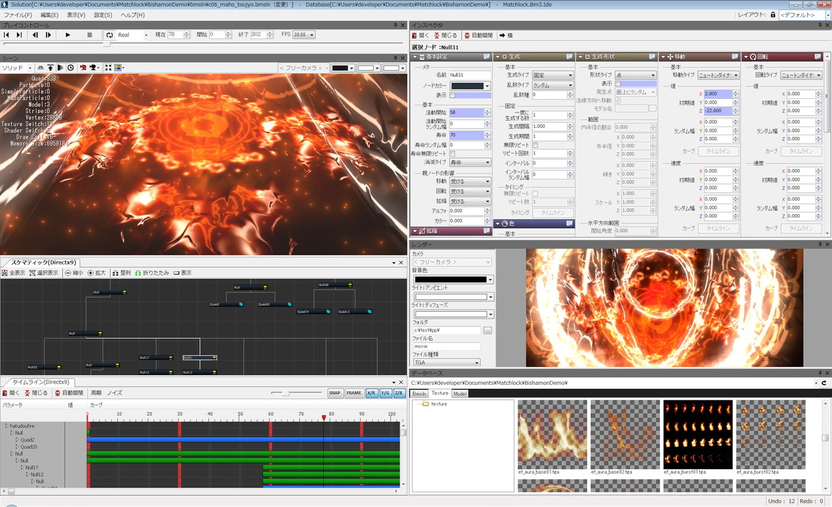Open the FPS dropdown

point(304,35)
